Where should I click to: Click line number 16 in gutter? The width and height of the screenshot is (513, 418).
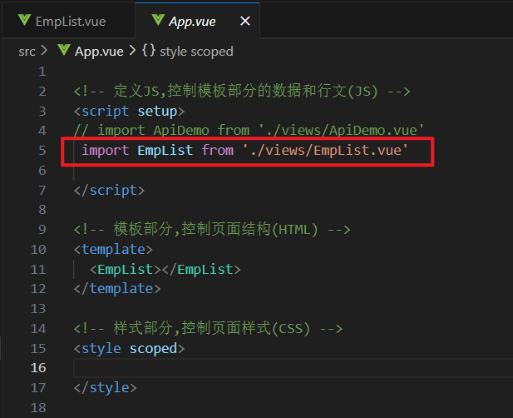click(x=38, y=368)
